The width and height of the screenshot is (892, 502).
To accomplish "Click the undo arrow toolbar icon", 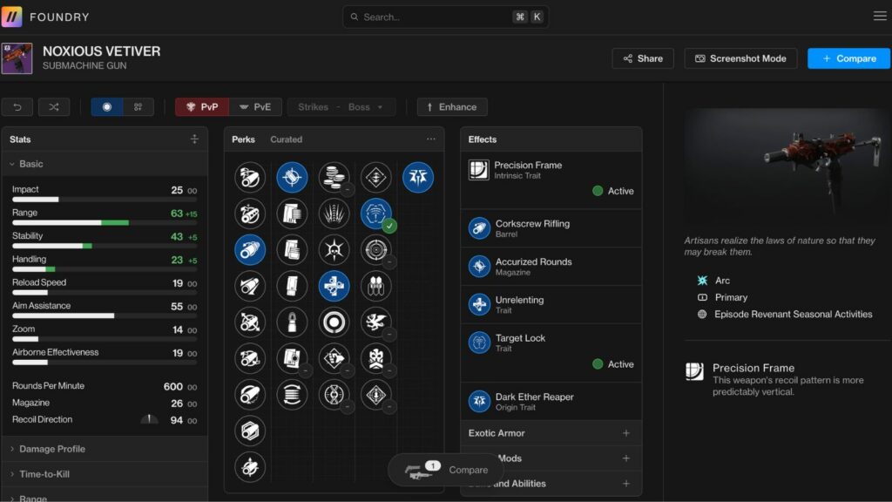I will click(17, 107).
